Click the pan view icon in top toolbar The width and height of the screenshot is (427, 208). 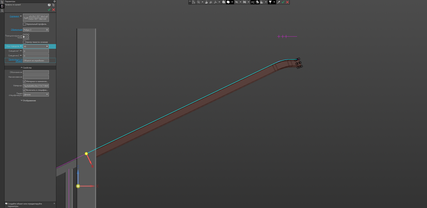pos(206,2)
